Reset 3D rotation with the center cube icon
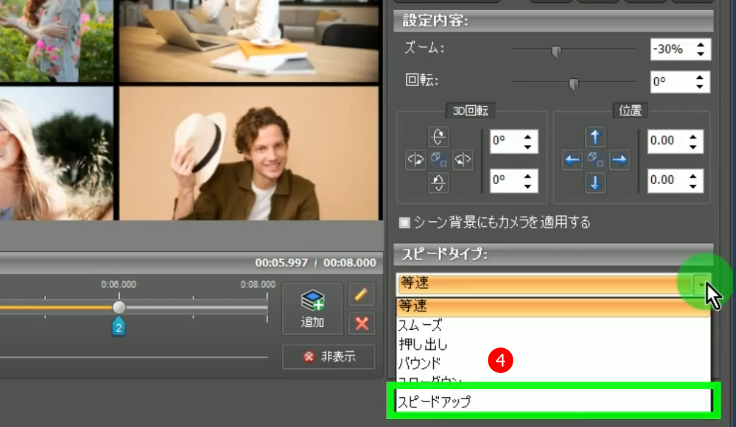The height and width of the screenshot is (427, 736). pyautogui.click(x=439, y=160)
